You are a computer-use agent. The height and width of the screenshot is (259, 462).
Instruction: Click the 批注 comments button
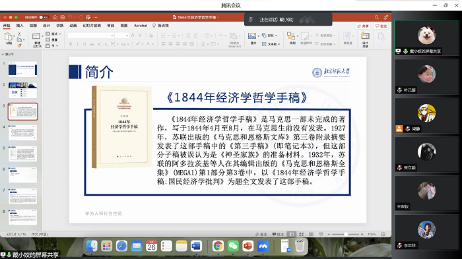(381, 26)
